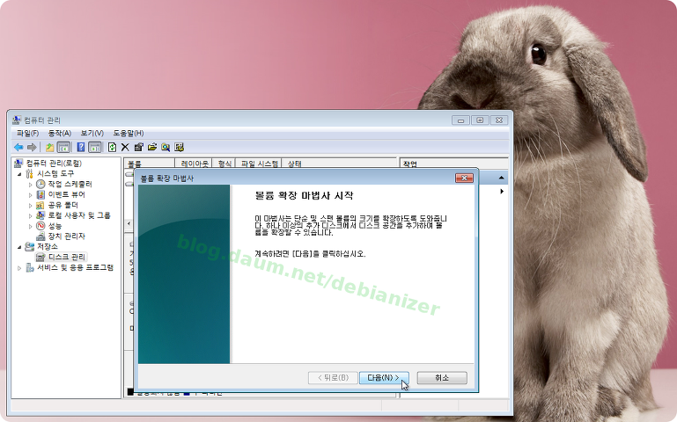Minimize the Computer Management window
Screen dimensions: 677x422
pyautogui.click(x=460, y=120)
